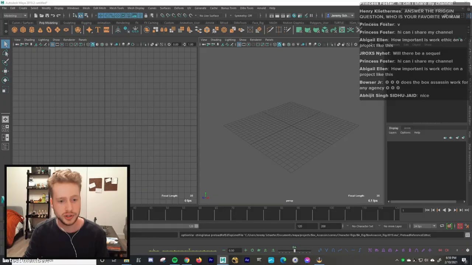
Task: Click the Save Scene icon
Action: tap(47, 15)
